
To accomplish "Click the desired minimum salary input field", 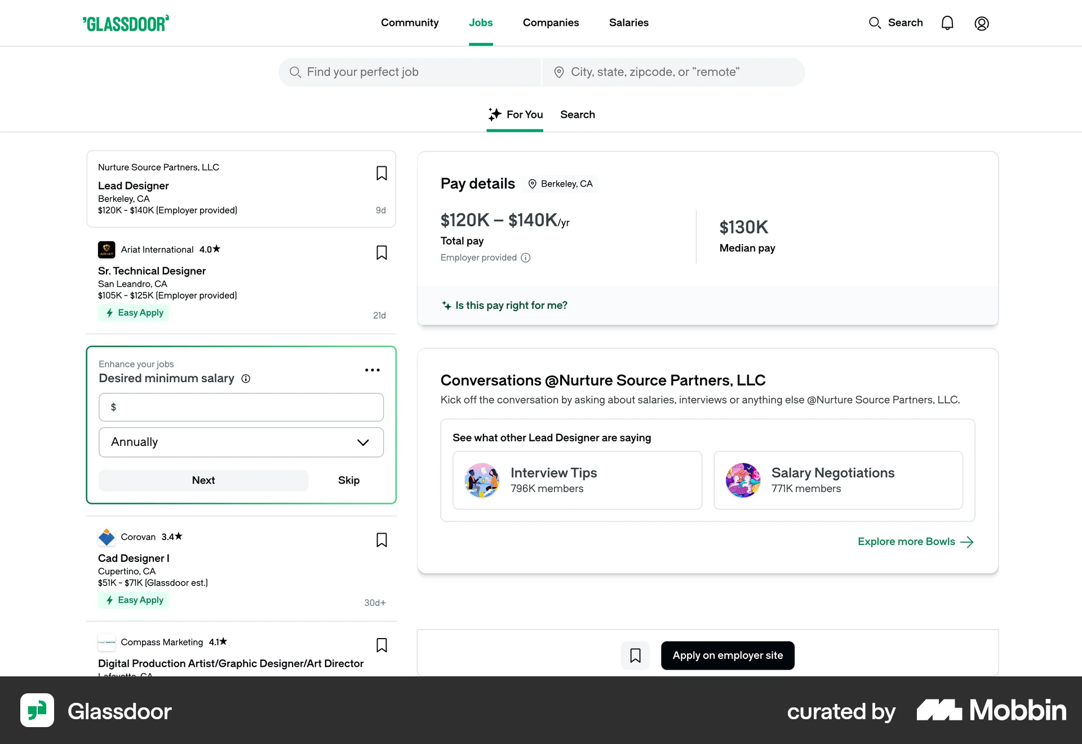I will tap(241, 407).
